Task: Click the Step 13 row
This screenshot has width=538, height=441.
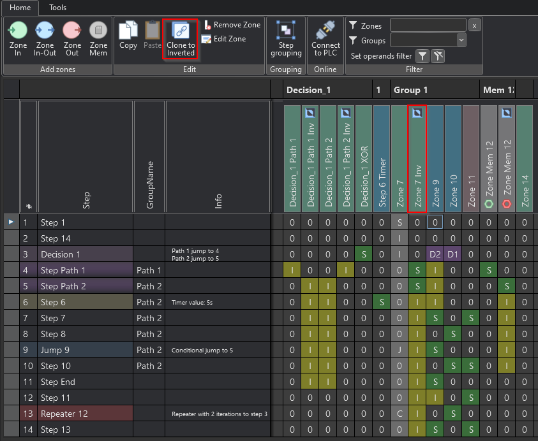Action: [85, 430]
